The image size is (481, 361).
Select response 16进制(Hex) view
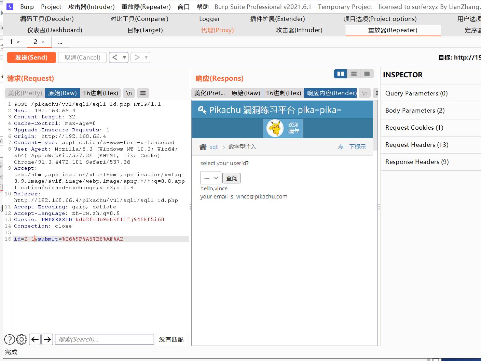coord(284,93)
